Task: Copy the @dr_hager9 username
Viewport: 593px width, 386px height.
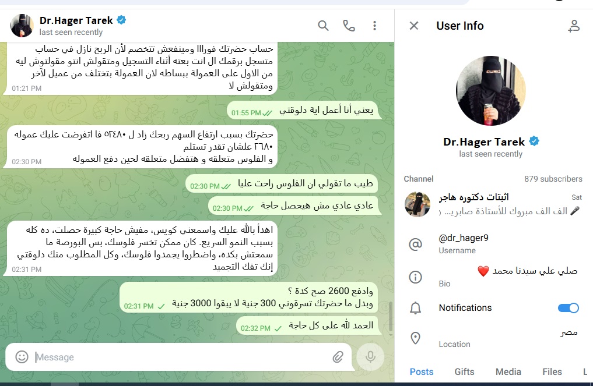Action: click(464, 238)
